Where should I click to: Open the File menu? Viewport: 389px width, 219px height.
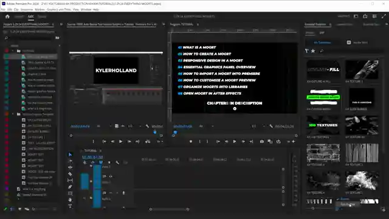(x=3, y=10)
